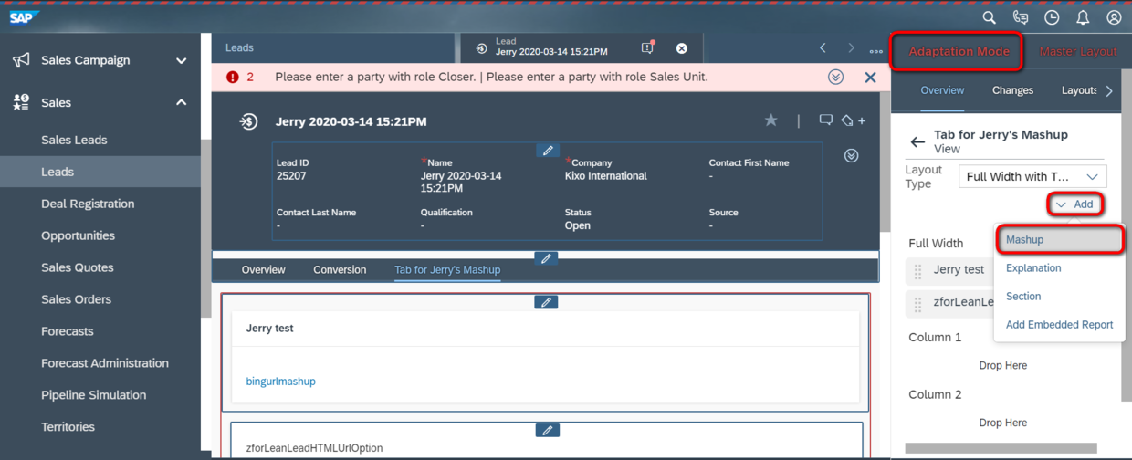Screen dimensions: 1132x460
Task: Switch to Changes tab
Action: 1012,90
